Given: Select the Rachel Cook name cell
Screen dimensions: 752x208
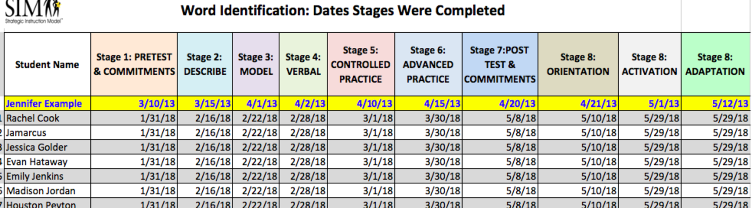Looking at the screenshot, I should 33,118.
